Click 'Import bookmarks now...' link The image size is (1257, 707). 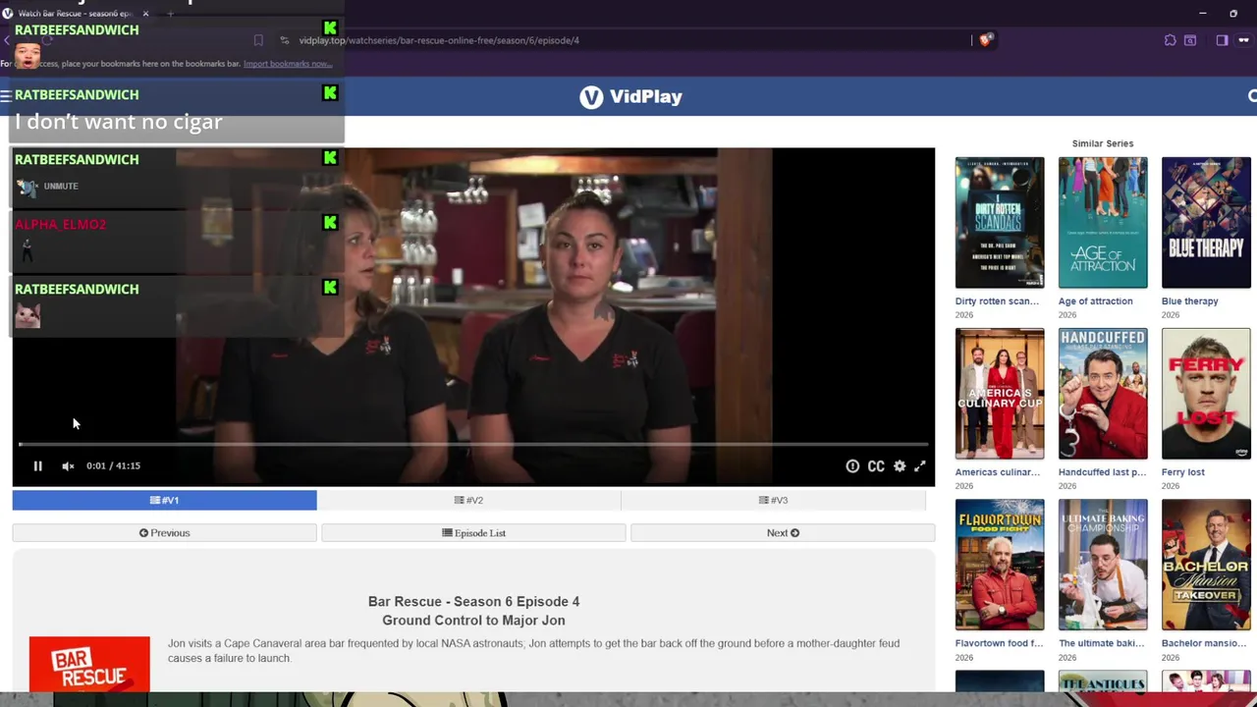click(288, 64)
